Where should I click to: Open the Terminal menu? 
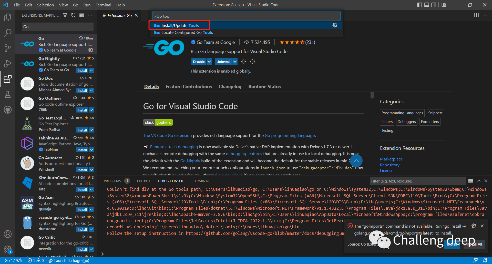click(x=103, y=5)
